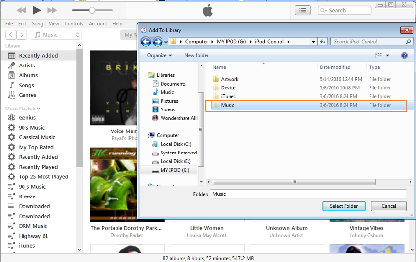
Task: Click the refresh icon beside the address bar
Action: 323,42
